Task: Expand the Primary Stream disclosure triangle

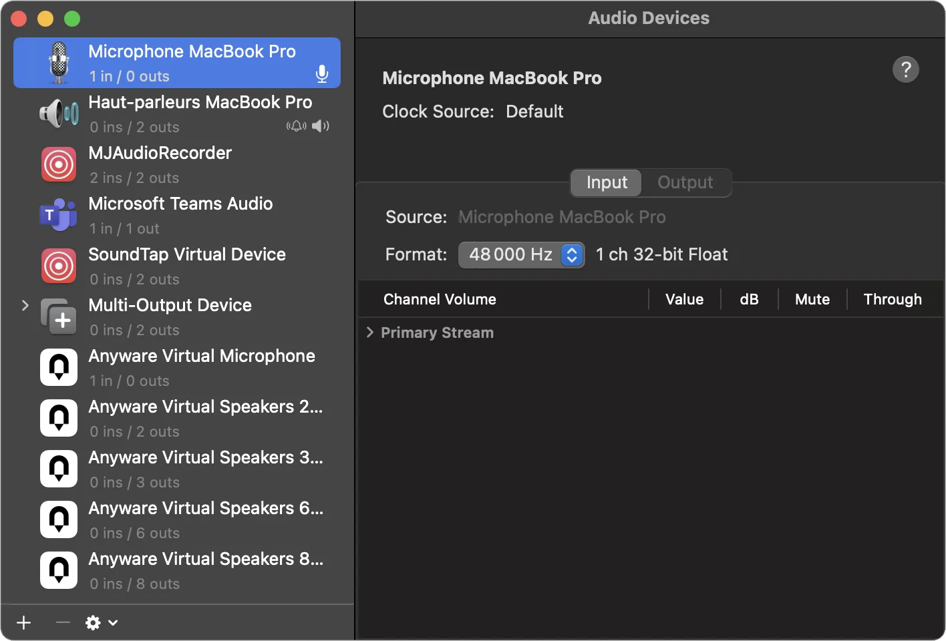Action: pos(369,333)
